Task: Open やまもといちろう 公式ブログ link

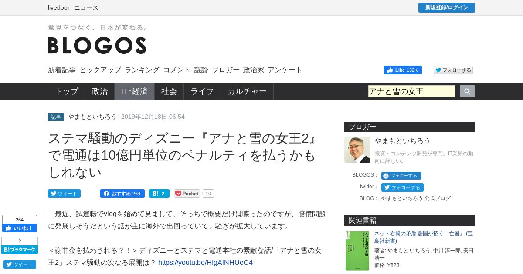Action: click(416, 198)
